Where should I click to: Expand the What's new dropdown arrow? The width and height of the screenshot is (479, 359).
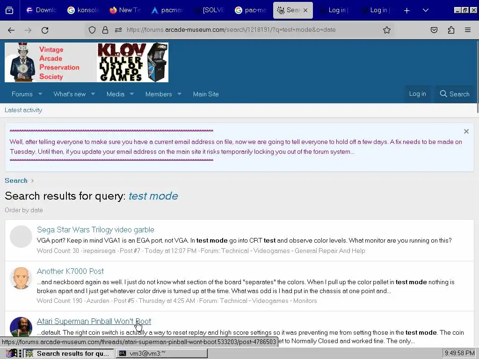[x=93, y=94]
